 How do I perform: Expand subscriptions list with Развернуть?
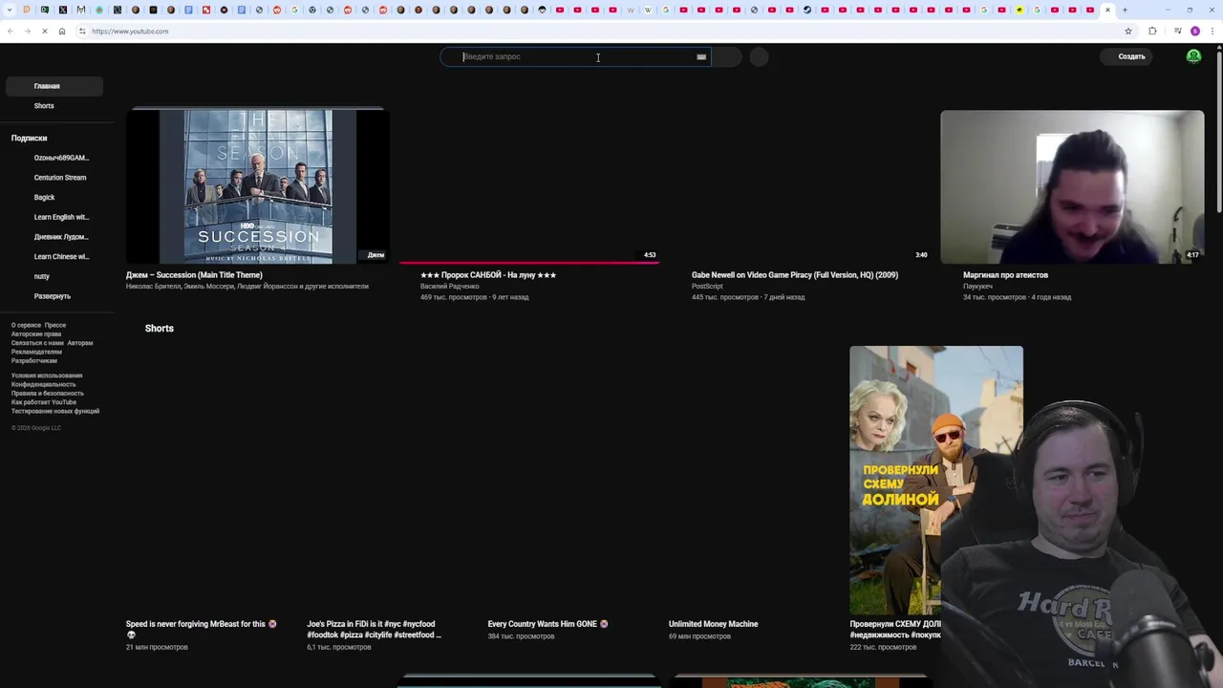[54, 296]
